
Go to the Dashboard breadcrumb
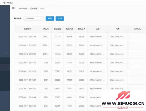pos(22,9)
